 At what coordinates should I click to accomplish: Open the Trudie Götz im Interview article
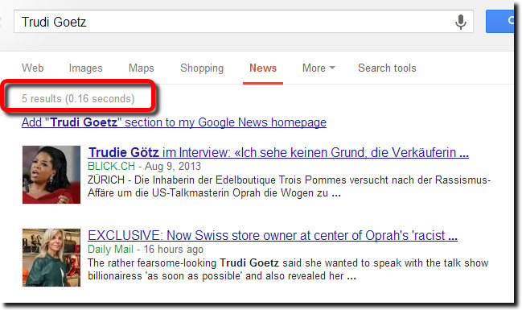[278, 153]
